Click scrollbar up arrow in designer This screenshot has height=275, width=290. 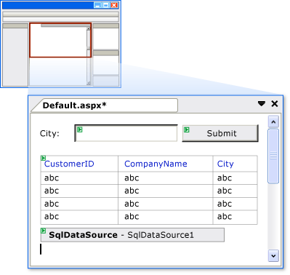tap(273, 121)
